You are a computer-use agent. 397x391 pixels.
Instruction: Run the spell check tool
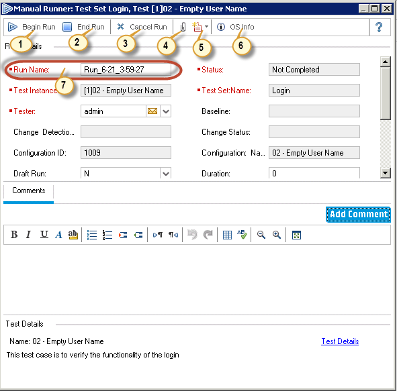coord(242,235)
